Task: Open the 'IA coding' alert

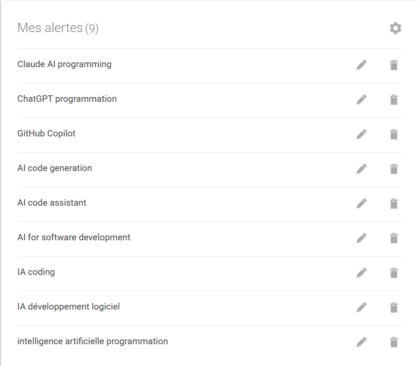Action: [x=36, y=272]
